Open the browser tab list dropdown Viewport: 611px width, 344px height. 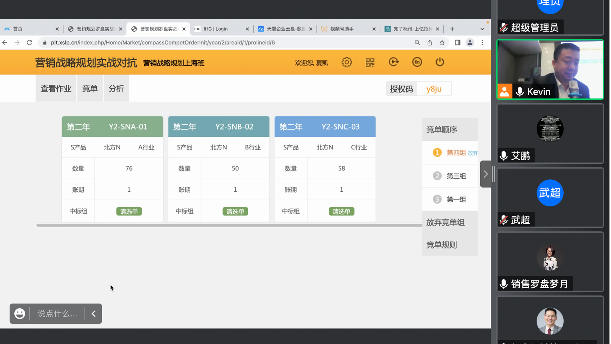482,29
